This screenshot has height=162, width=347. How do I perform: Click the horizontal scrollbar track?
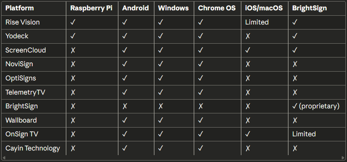tap(173, 157)
